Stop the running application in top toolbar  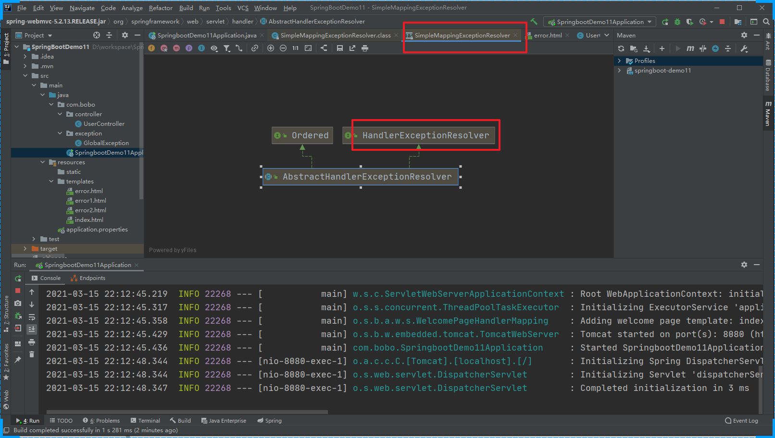722,22
